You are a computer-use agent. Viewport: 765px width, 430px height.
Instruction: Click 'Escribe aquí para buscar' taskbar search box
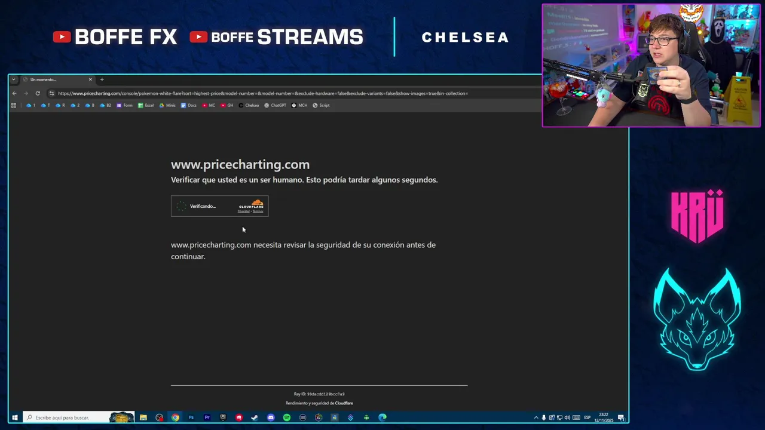[x=78, y=417]
